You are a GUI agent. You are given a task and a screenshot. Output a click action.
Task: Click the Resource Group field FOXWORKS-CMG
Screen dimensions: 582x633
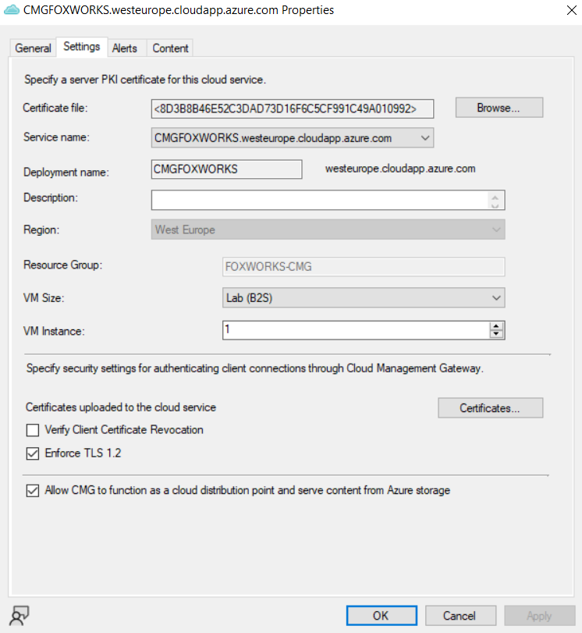364,267
